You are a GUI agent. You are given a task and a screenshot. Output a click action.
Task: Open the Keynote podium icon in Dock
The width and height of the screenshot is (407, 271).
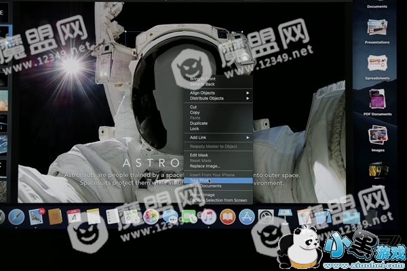tap(285, 217)
